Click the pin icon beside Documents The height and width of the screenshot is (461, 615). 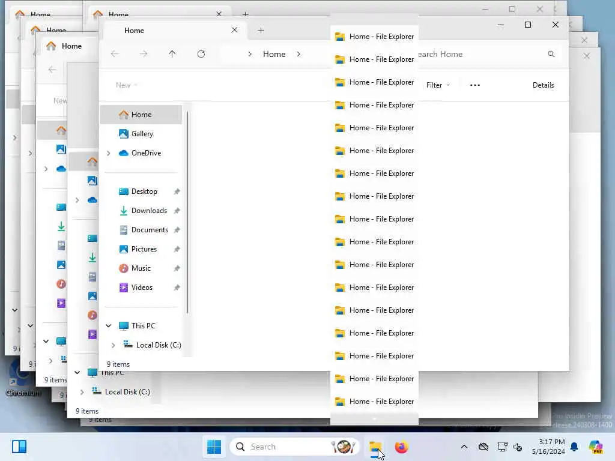[177, 230]
